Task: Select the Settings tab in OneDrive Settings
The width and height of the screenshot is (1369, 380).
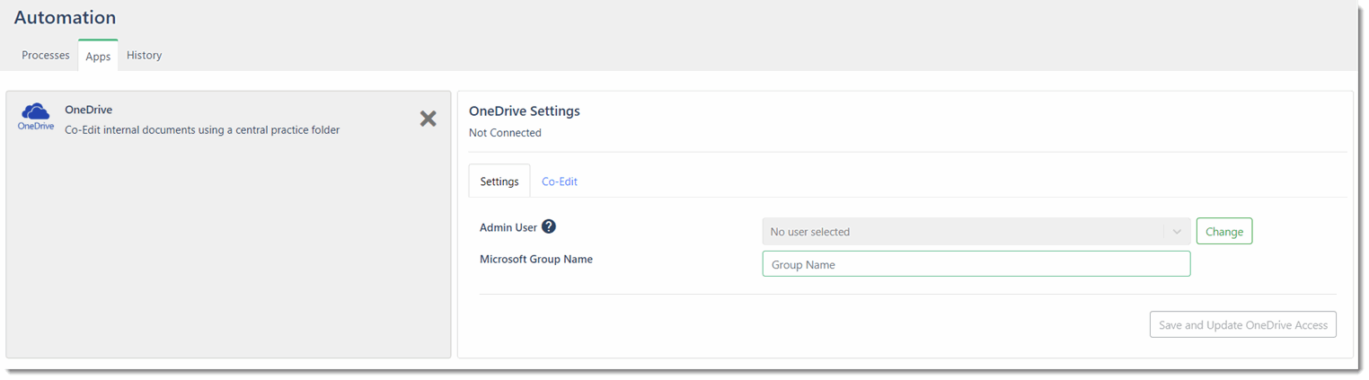Action: (x=499, y=181)
